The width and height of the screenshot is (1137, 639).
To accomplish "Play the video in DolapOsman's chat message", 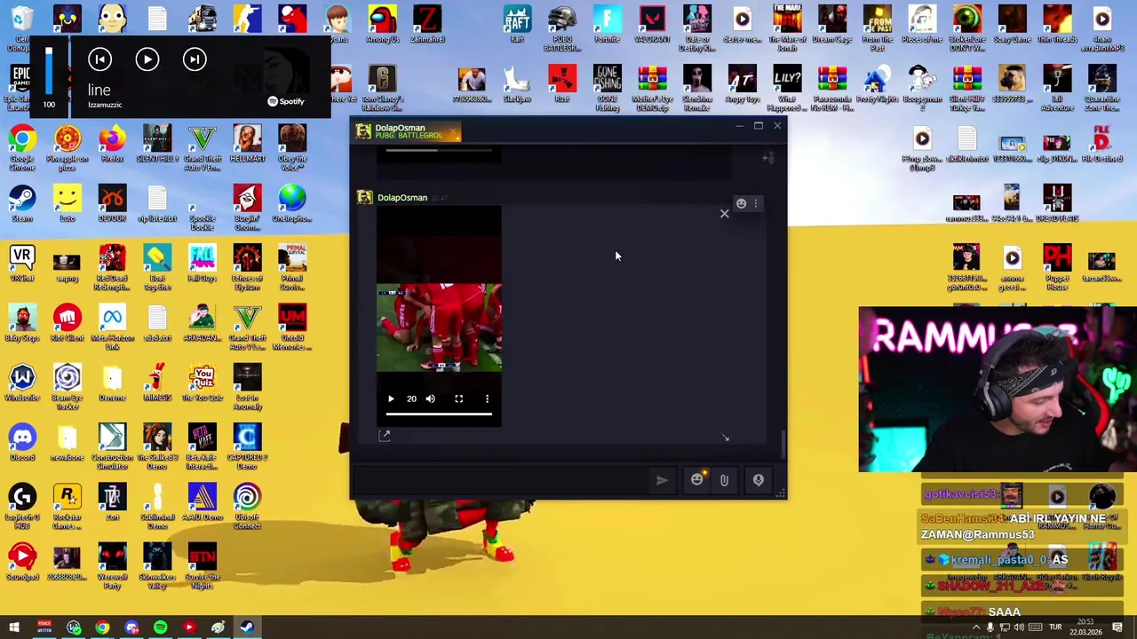I will point(391,398).
